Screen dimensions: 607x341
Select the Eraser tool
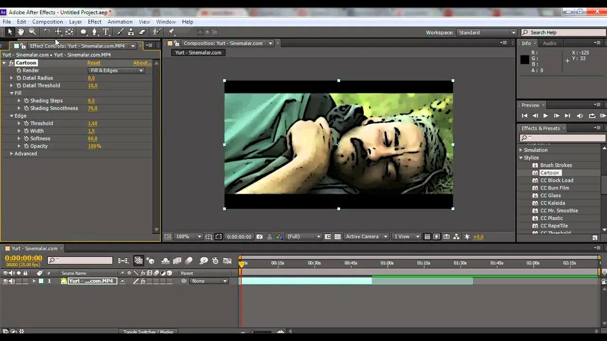click(142, 32)
